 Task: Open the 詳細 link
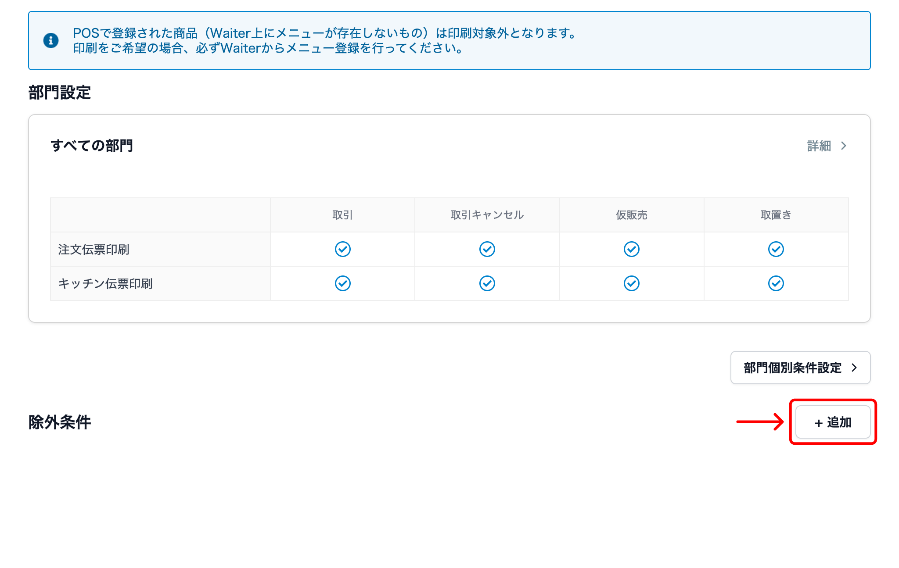coord(819,146)
